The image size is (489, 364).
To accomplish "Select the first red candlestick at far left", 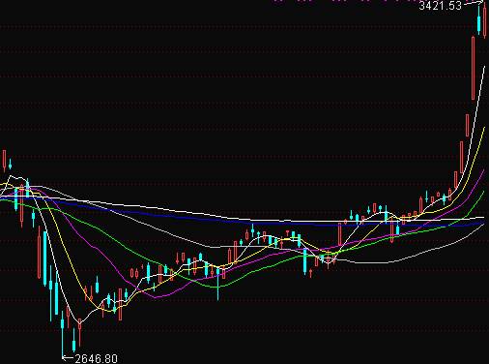I will coord(4,161).
